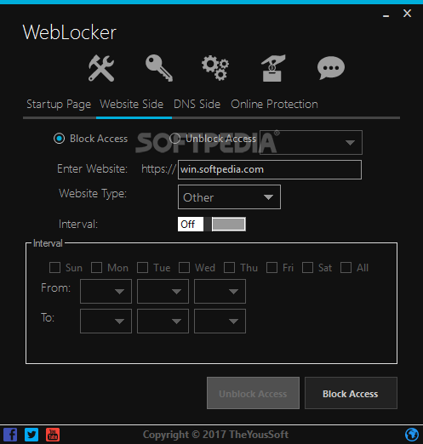Open the gears settings section
The image size is (423, 444).
click(x=215, y=68)
